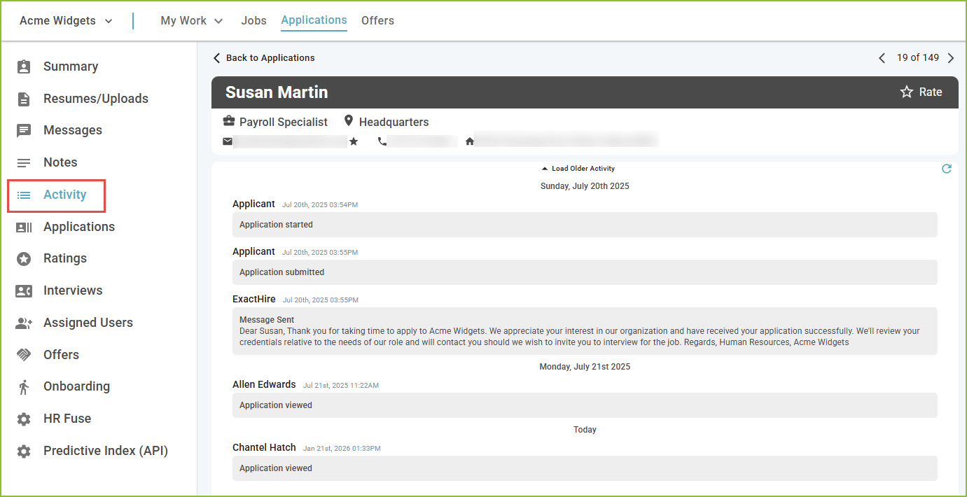Image resolution: width=967 pixels, height=497 pixels.
Task: Click the Notes lines icon
Action: 24,162
